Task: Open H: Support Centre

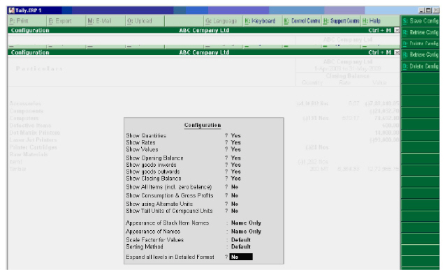Action: pyautogui.click(x=341, y=21)
